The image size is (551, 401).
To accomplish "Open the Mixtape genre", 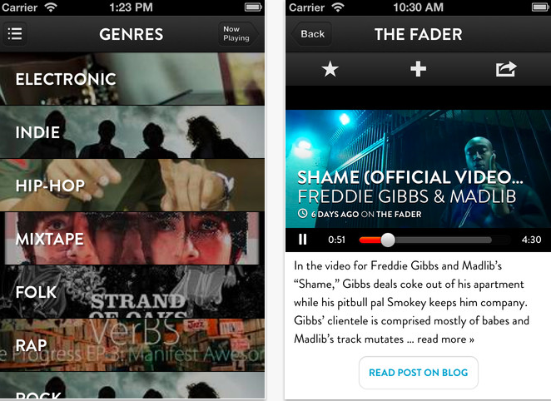I will point(132,239).
